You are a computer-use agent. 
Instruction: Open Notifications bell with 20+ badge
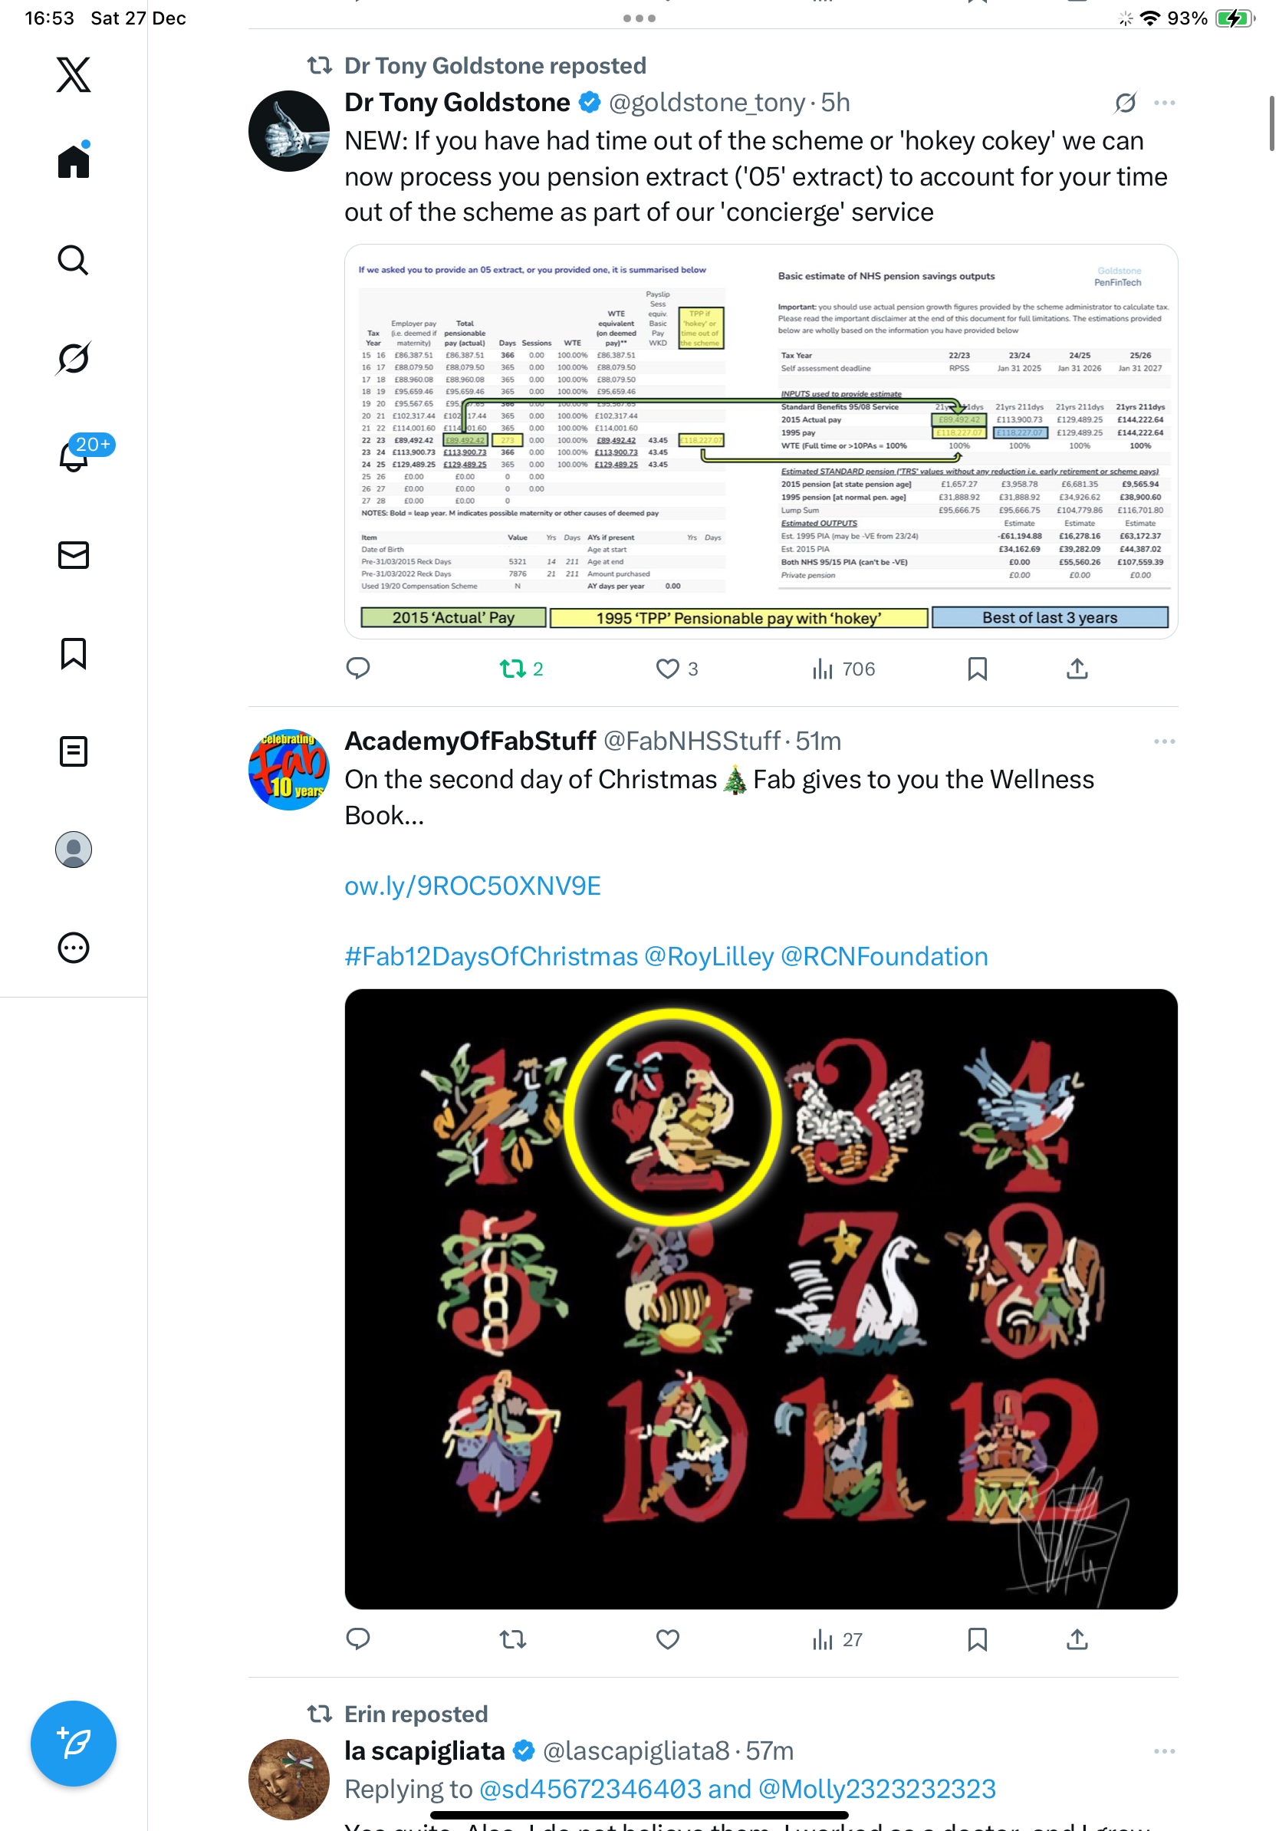74,455
